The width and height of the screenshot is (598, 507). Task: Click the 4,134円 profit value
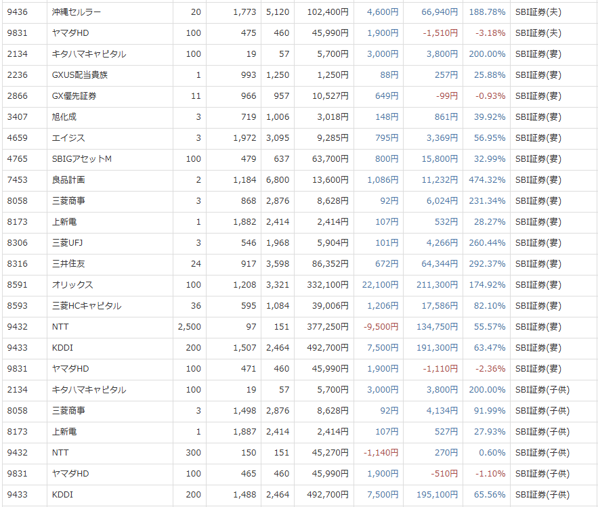pos(442,411)
